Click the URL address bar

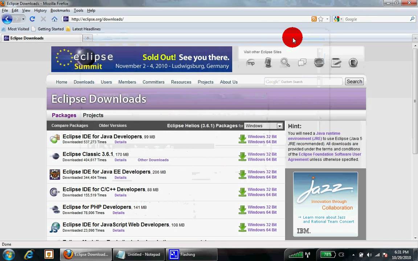[187, 19]
